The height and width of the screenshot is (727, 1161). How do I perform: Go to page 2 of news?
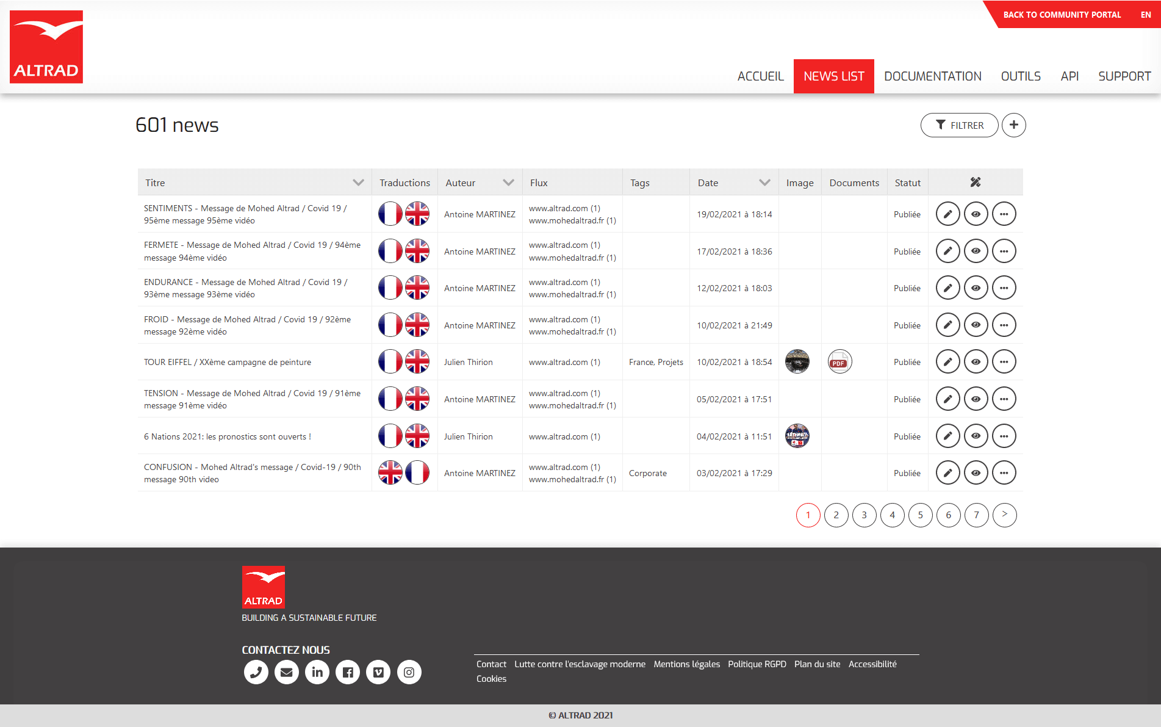tap(836, 515)
